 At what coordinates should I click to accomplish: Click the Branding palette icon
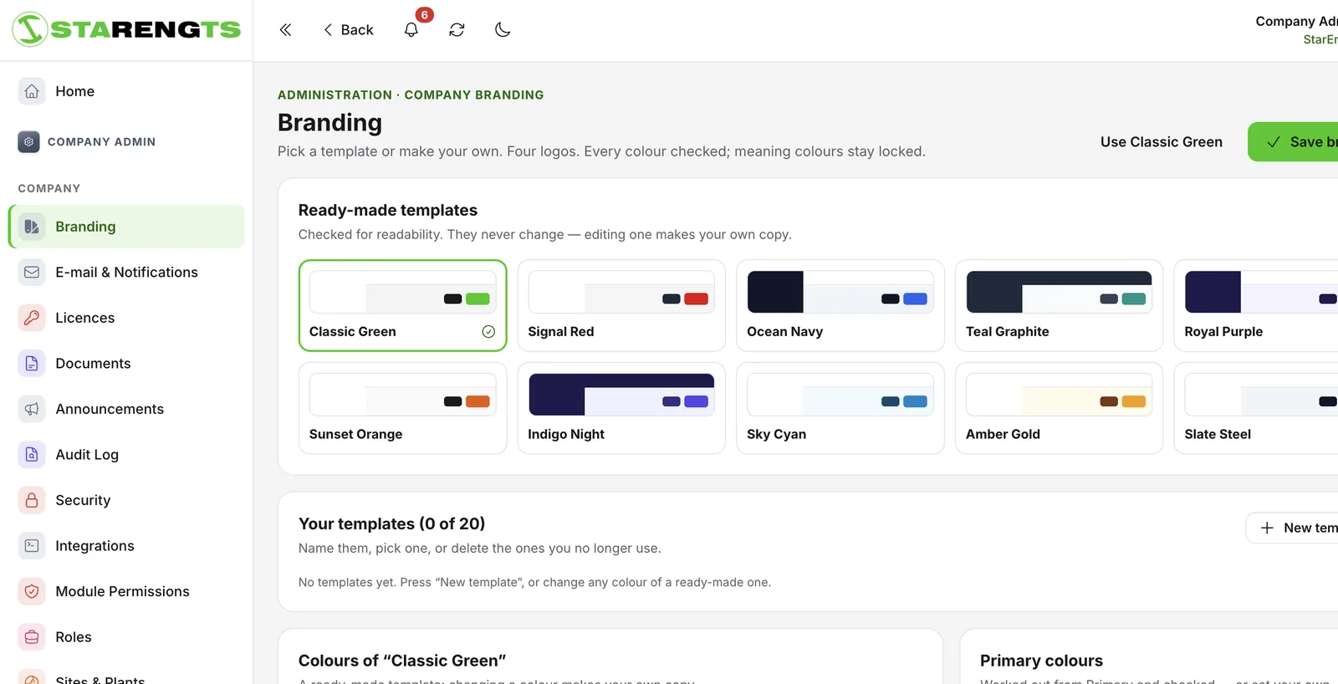[32, 227]
